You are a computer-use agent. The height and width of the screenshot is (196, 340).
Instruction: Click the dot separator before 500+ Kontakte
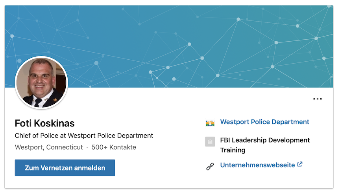(87, 148)
